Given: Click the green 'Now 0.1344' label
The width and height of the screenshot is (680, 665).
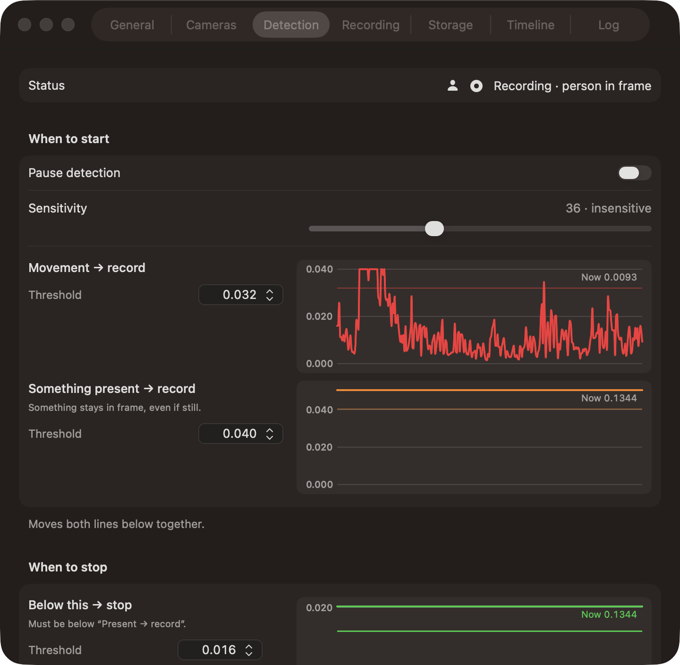Looking at the screenshot, I should point(609,614).
